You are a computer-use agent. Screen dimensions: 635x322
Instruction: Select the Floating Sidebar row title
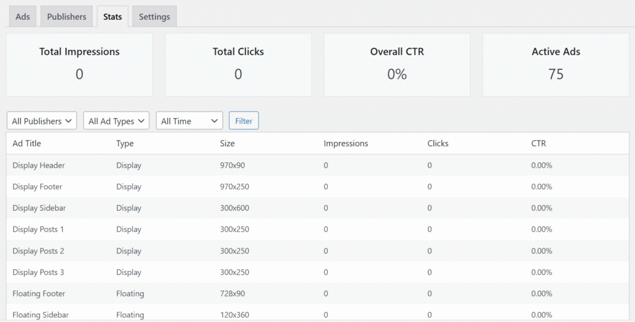[x=40, y=315]
